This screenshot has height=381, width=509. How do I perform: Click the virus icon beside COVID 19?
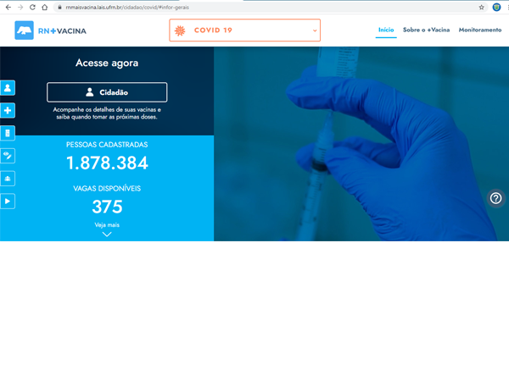(180, 30)
